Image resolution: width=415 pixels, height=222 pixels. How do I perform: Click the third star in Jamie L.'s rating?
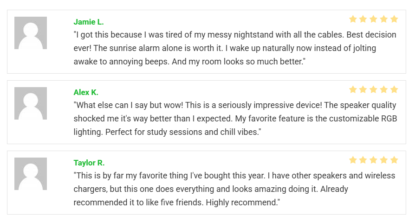coord(373,19)
